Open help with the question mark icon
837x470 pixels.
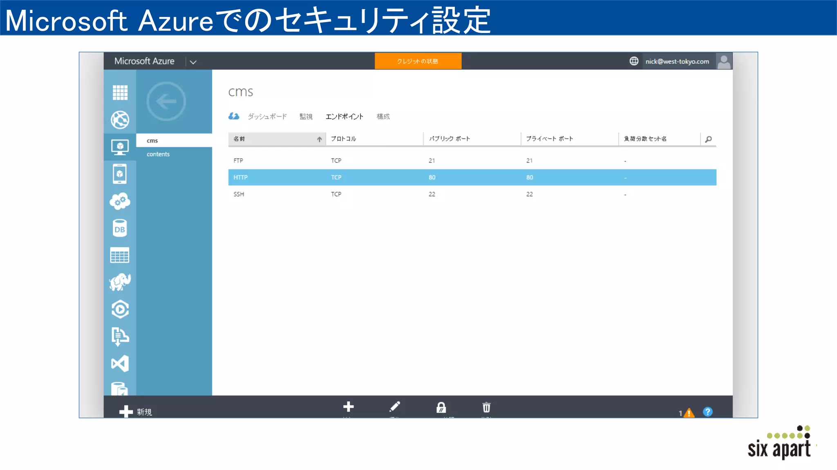point(708,412)
